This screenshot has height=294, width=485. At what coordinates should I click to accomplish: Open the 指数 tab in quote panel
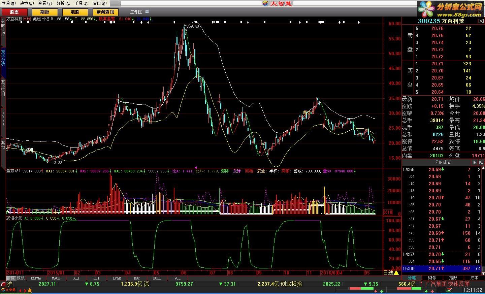(x=453, y=278)
